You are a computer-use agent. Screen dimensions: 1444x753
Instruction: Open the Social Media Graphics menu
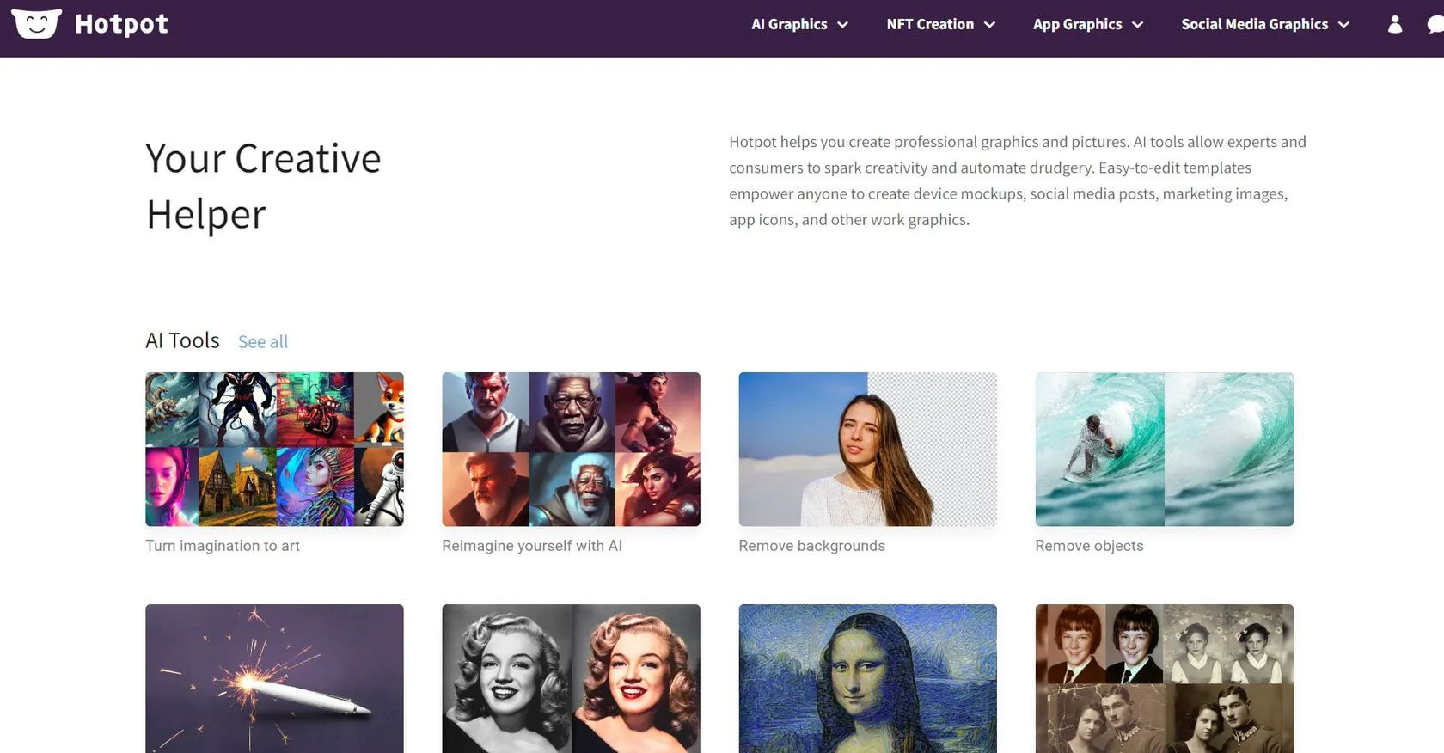tap(1253, 24)
